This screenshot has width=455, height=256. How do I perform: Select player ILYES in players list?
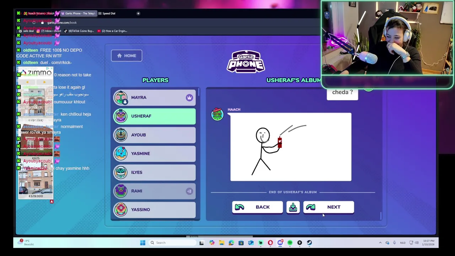tap(154, 172)
